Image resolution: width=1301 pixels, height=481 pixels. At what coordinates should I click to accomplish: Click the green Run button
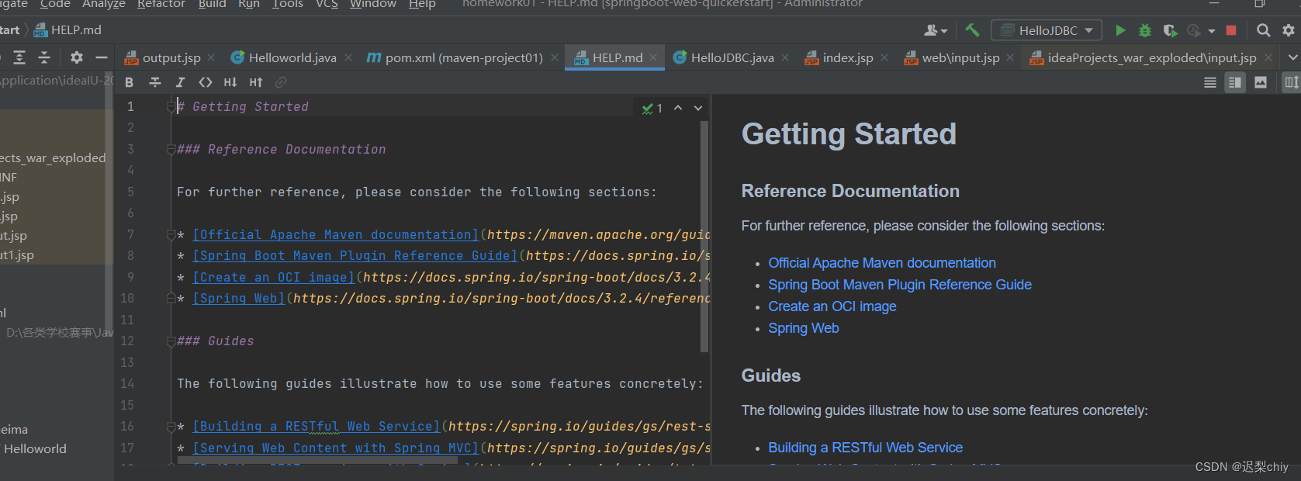[x=1120, y=30]
